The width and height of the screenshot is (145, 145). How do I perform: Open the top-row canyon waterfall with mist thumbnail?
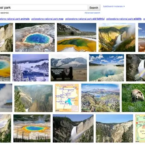(x=117, y=37)
